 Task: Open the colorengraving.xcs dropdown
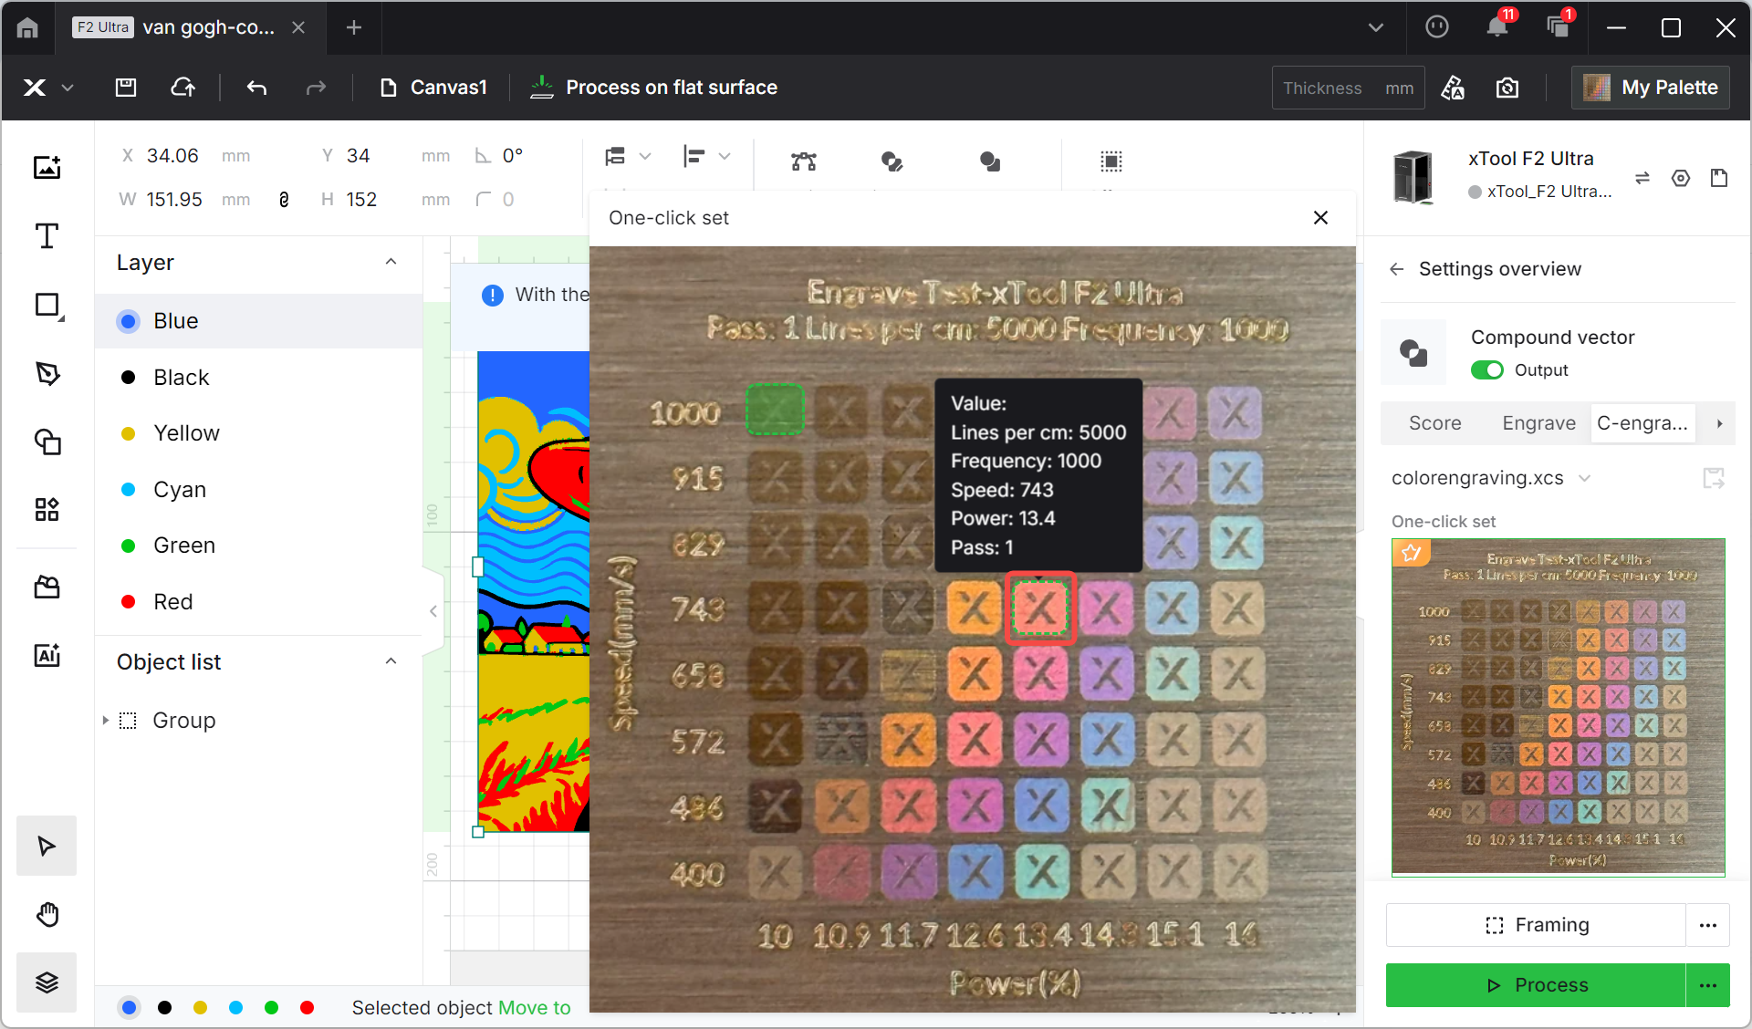(x=1585, y=478)
